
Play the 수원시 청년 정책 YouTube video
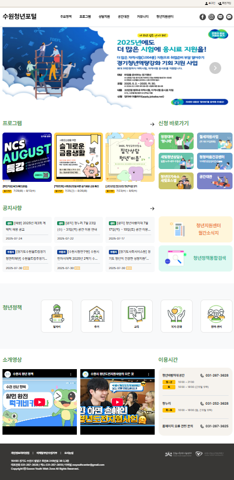40,402
